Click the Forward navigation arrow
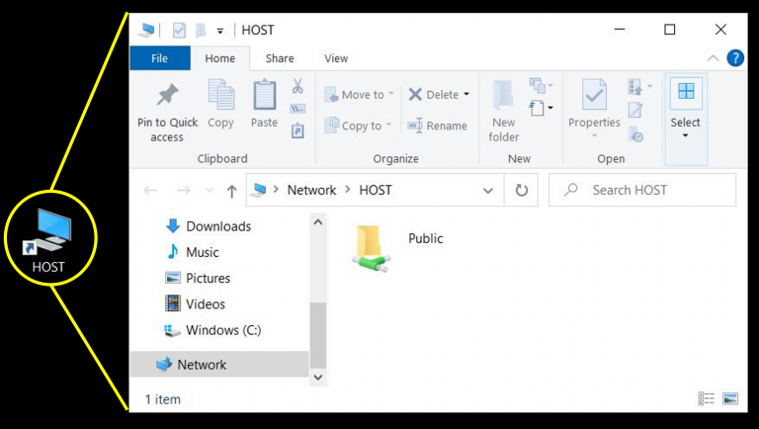759x429 pixels. 184,191
